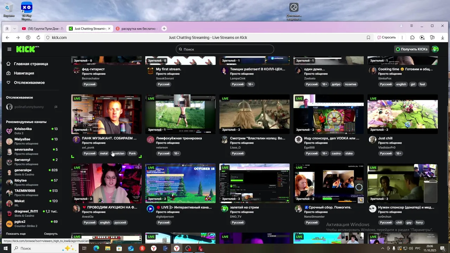
Task: Select the casino tag under Ega888 stream
Action: pyautogui.click(x=336, y=154)
